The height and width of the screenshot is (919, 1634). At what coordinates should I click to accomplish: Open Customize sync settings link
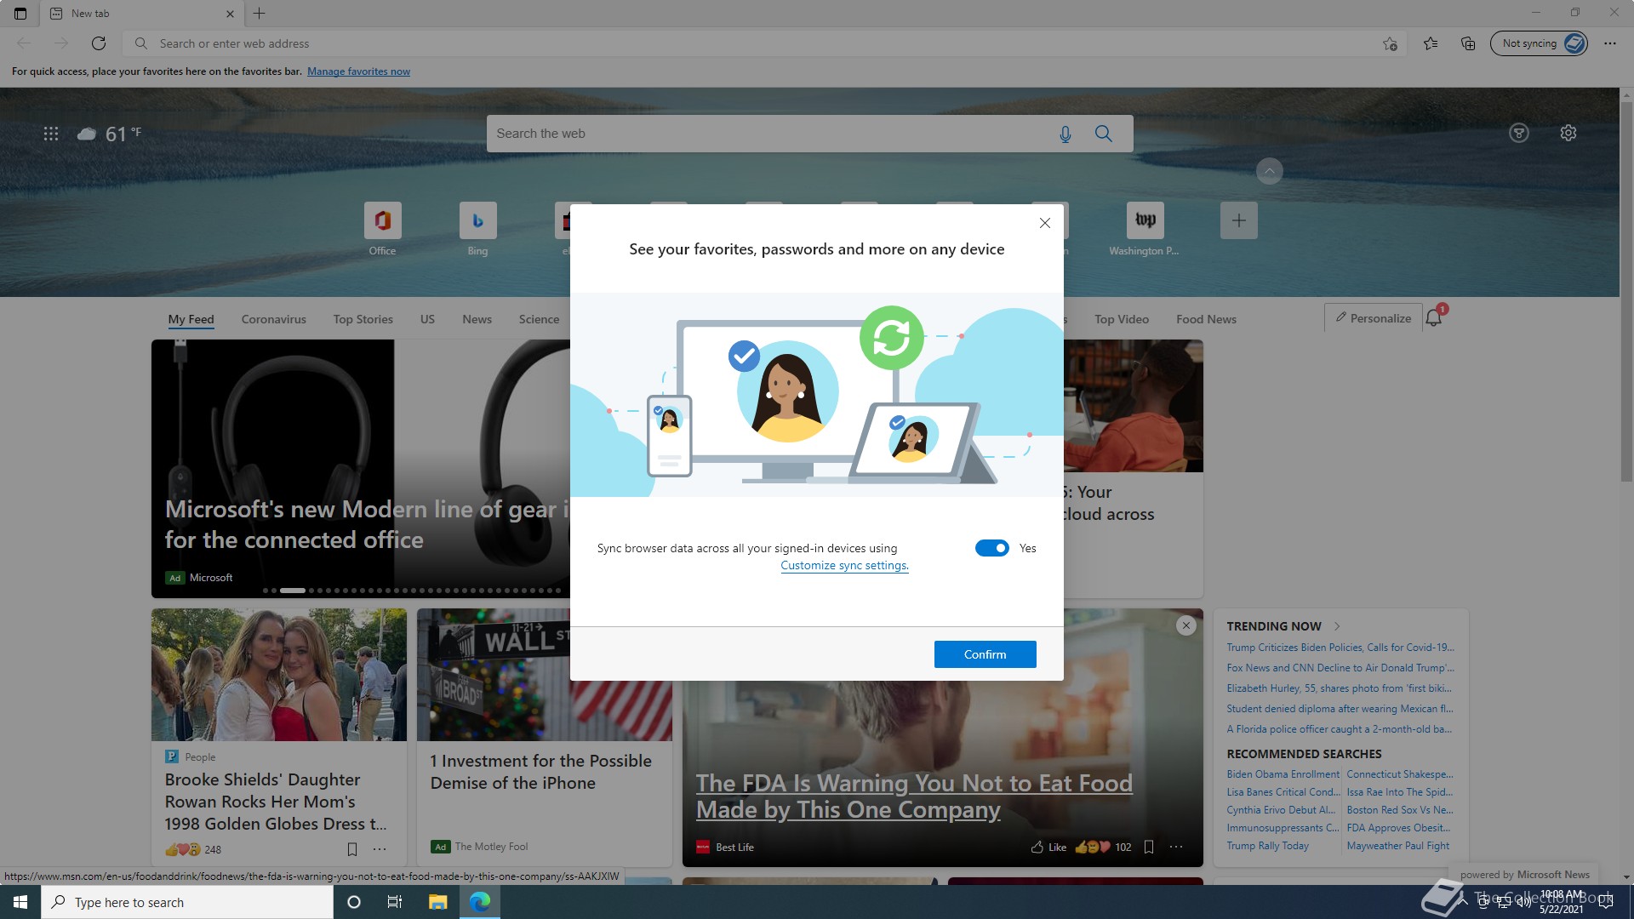coord(844,565)
